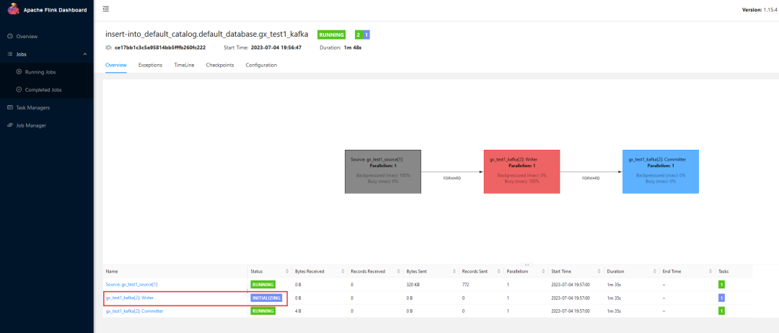Screen dimensions: 779x333
Task: Click the job title insert-into_default_catalog
Action: point(207,35)
